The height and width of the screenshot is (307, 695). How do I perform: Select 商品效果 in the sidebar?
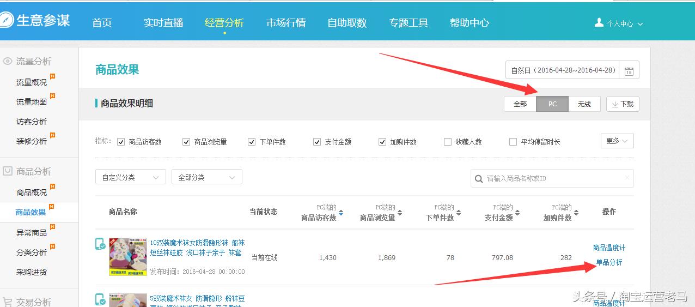coord(31,213)
